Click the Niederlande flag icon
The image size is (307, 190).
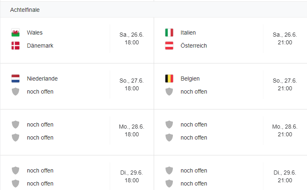[15, 79]
